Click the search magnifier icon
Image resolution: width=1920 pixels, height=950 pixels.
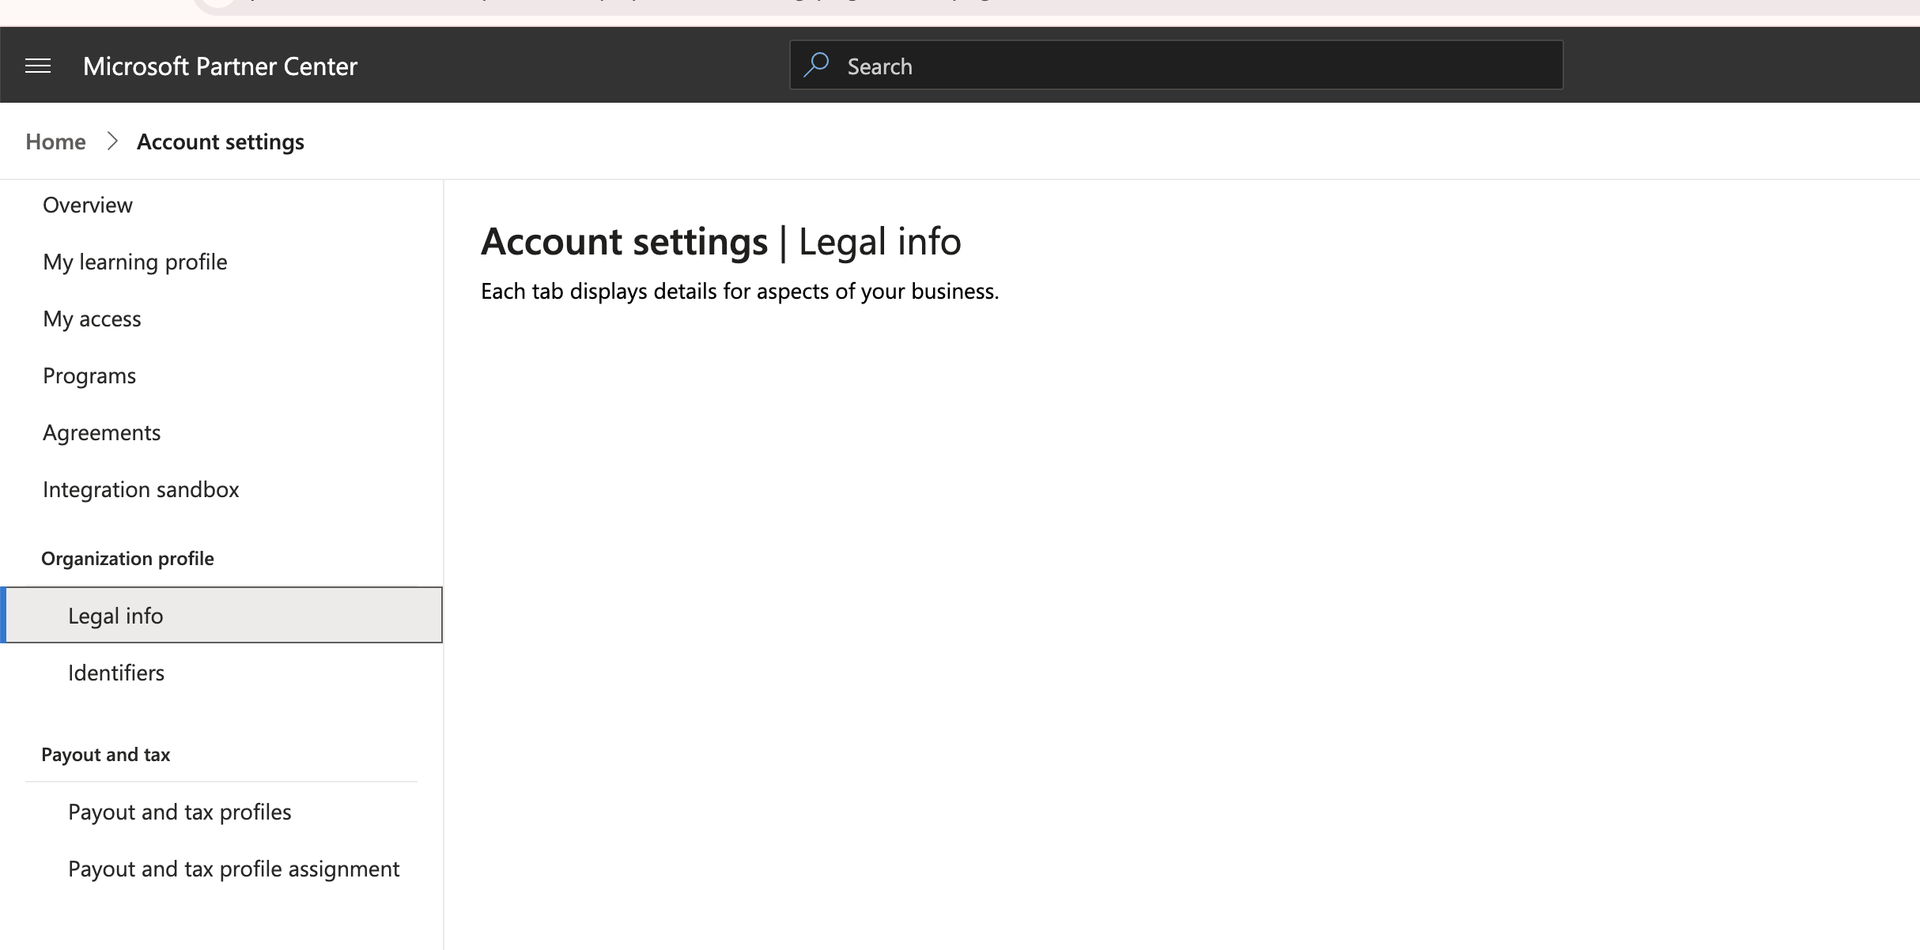point(816,65)
